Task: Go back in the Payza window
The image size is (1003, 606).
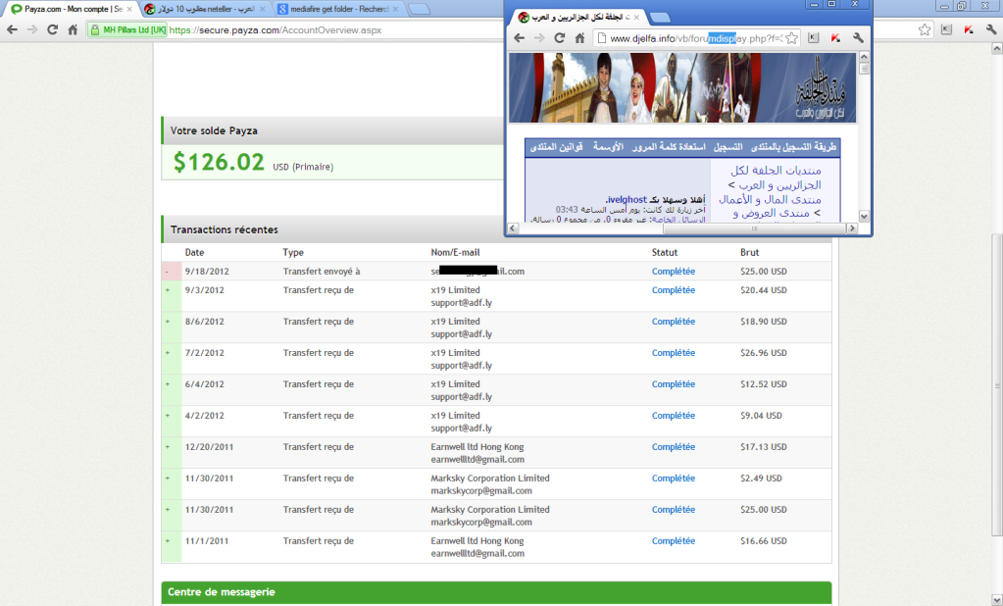Action: click(x=12, y=29)
